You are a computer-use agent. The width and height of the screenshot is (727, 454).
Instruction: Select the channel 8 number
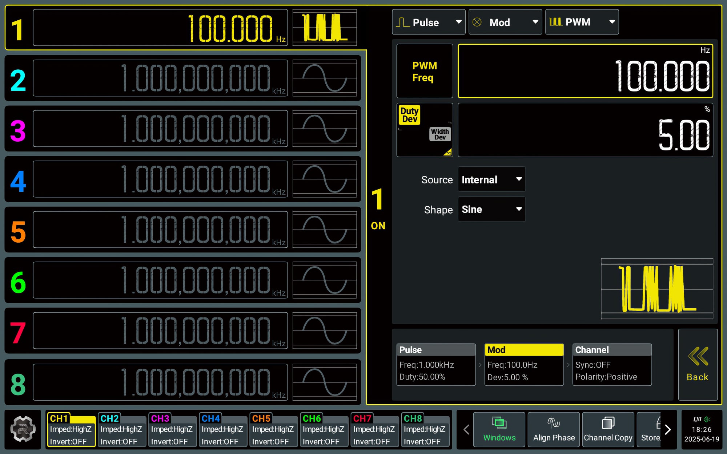(18, 384)
